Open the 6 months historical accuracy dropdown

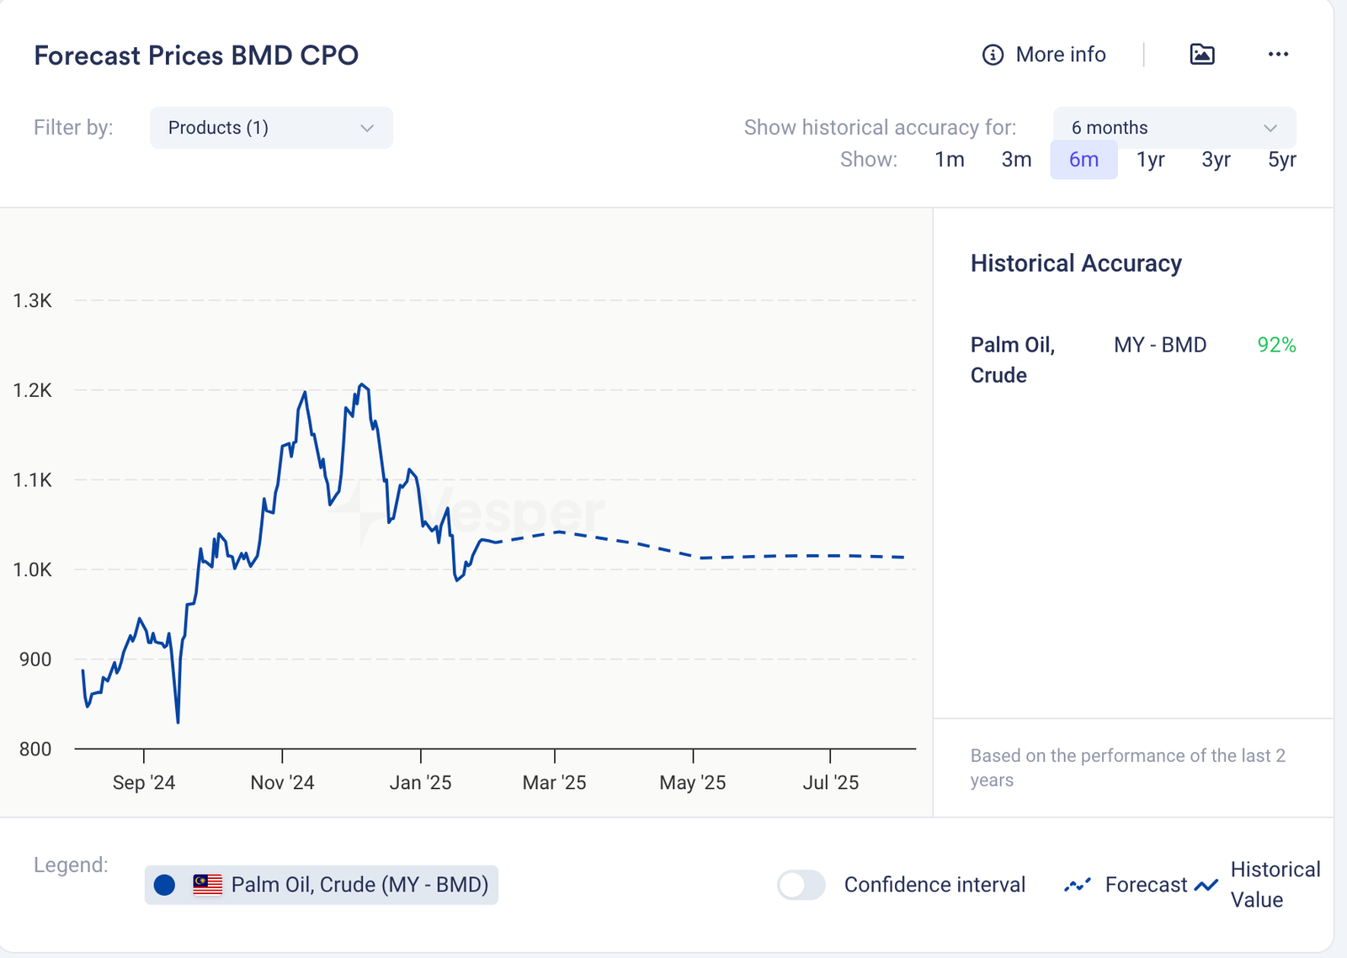click(x=1174, y=128)
